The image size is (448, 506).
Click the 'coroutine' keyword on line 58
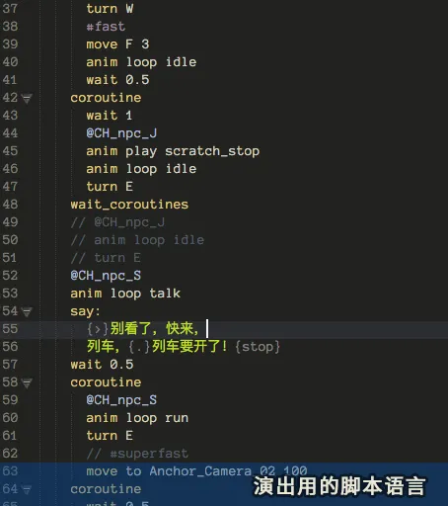106,382
